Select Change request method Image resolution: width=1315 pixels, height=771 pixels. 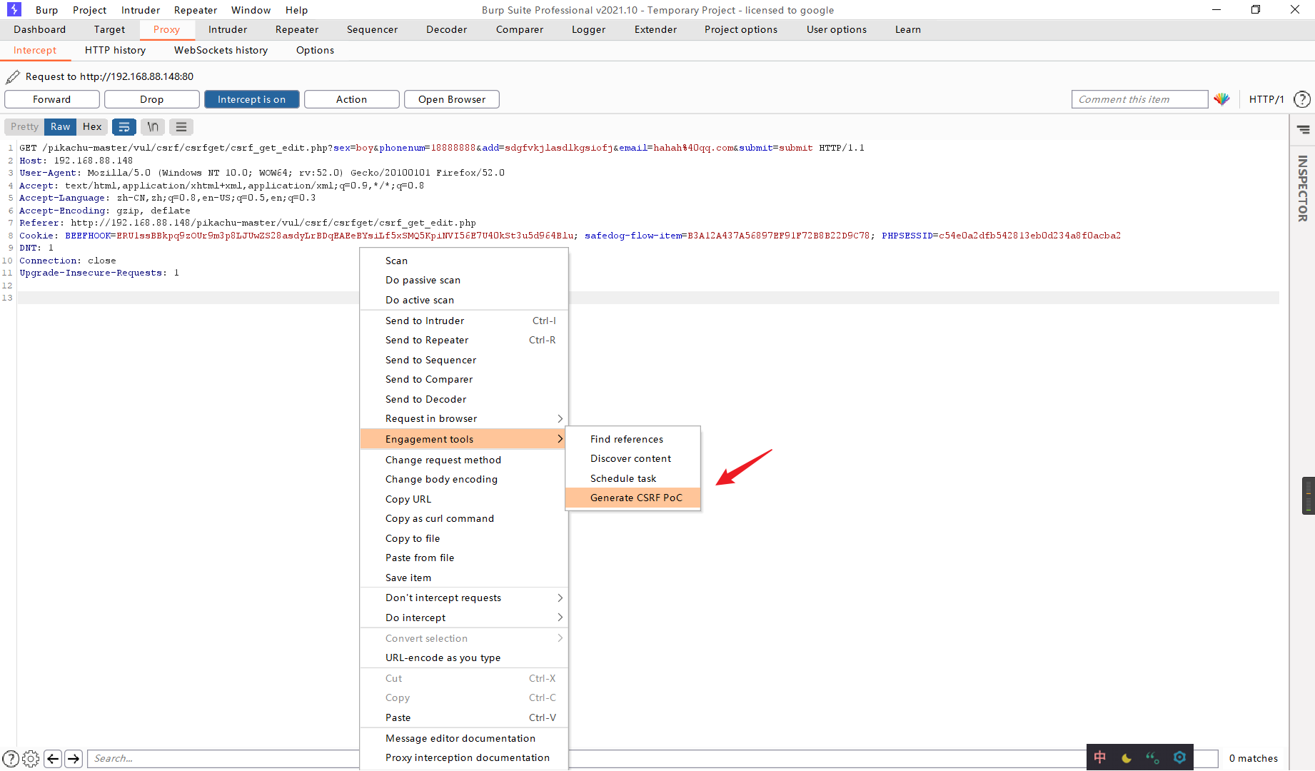pos(464,460)
